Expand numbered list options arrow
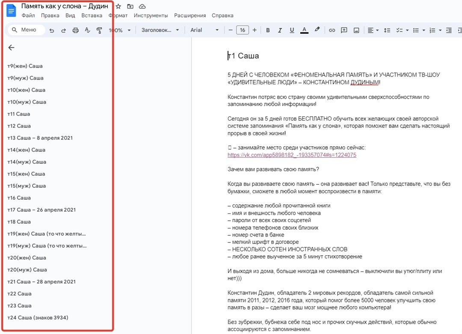The height and width of the screenshot is (334, 462). [440, 30]
